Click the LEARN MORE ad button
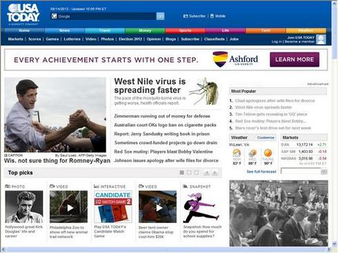The image size is (338, 253). pyautogui.click(x=295, y=59)
